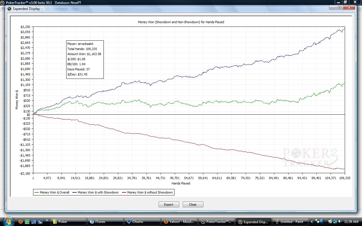Click 'Money Won $ with Showdown' legend entry
Viewport: 362px width, 226px height.
point(95,192)
